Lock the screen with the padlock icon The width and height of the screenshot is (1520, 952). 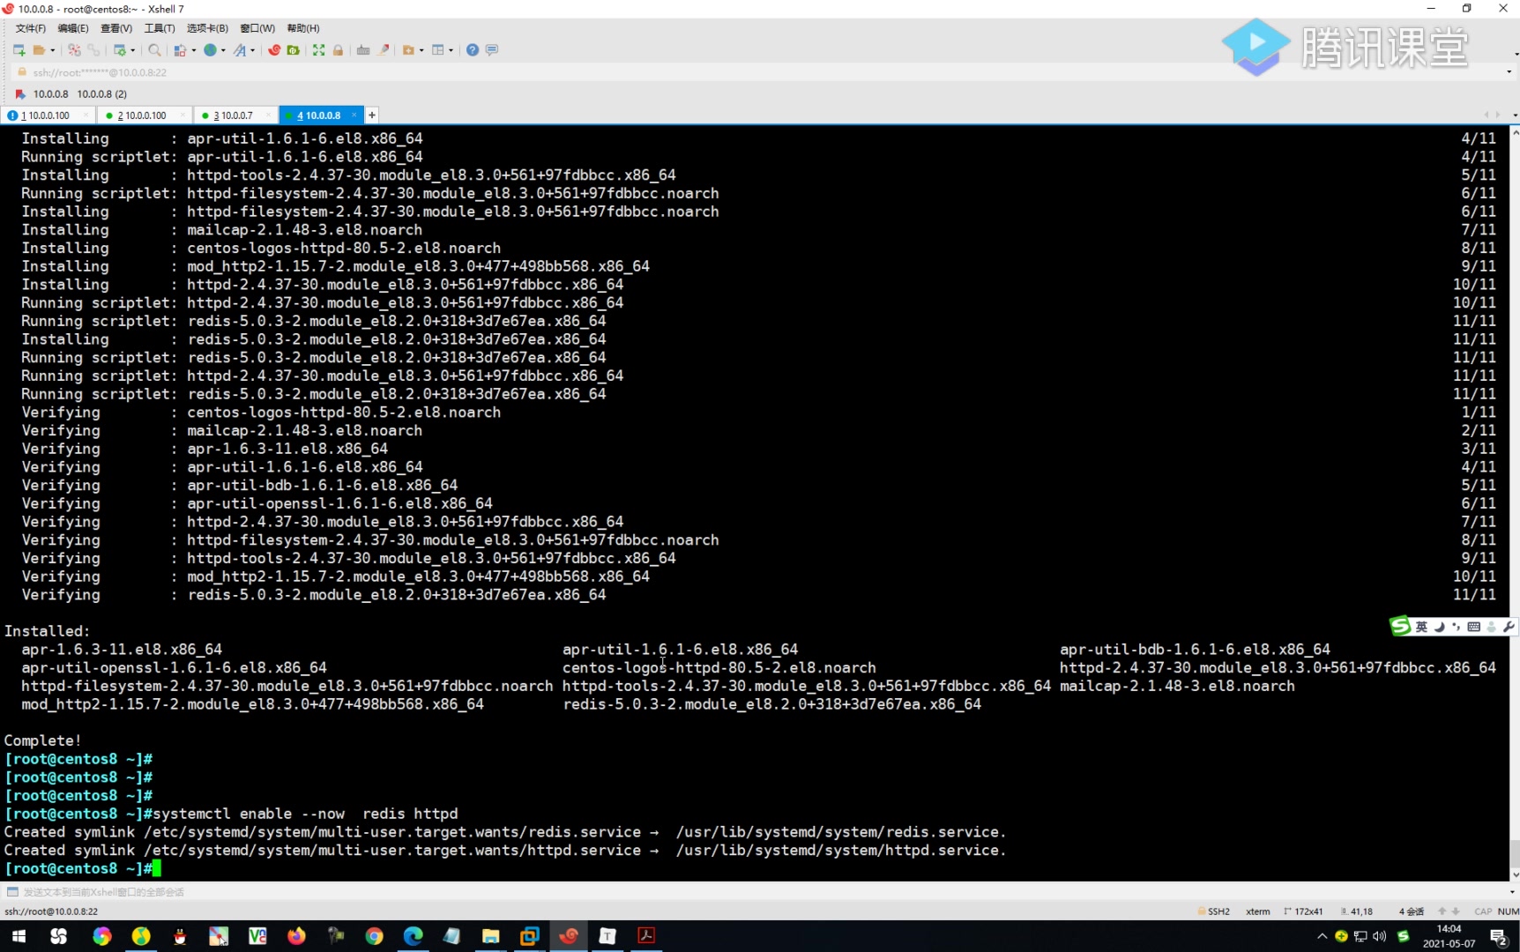(339, 50)
